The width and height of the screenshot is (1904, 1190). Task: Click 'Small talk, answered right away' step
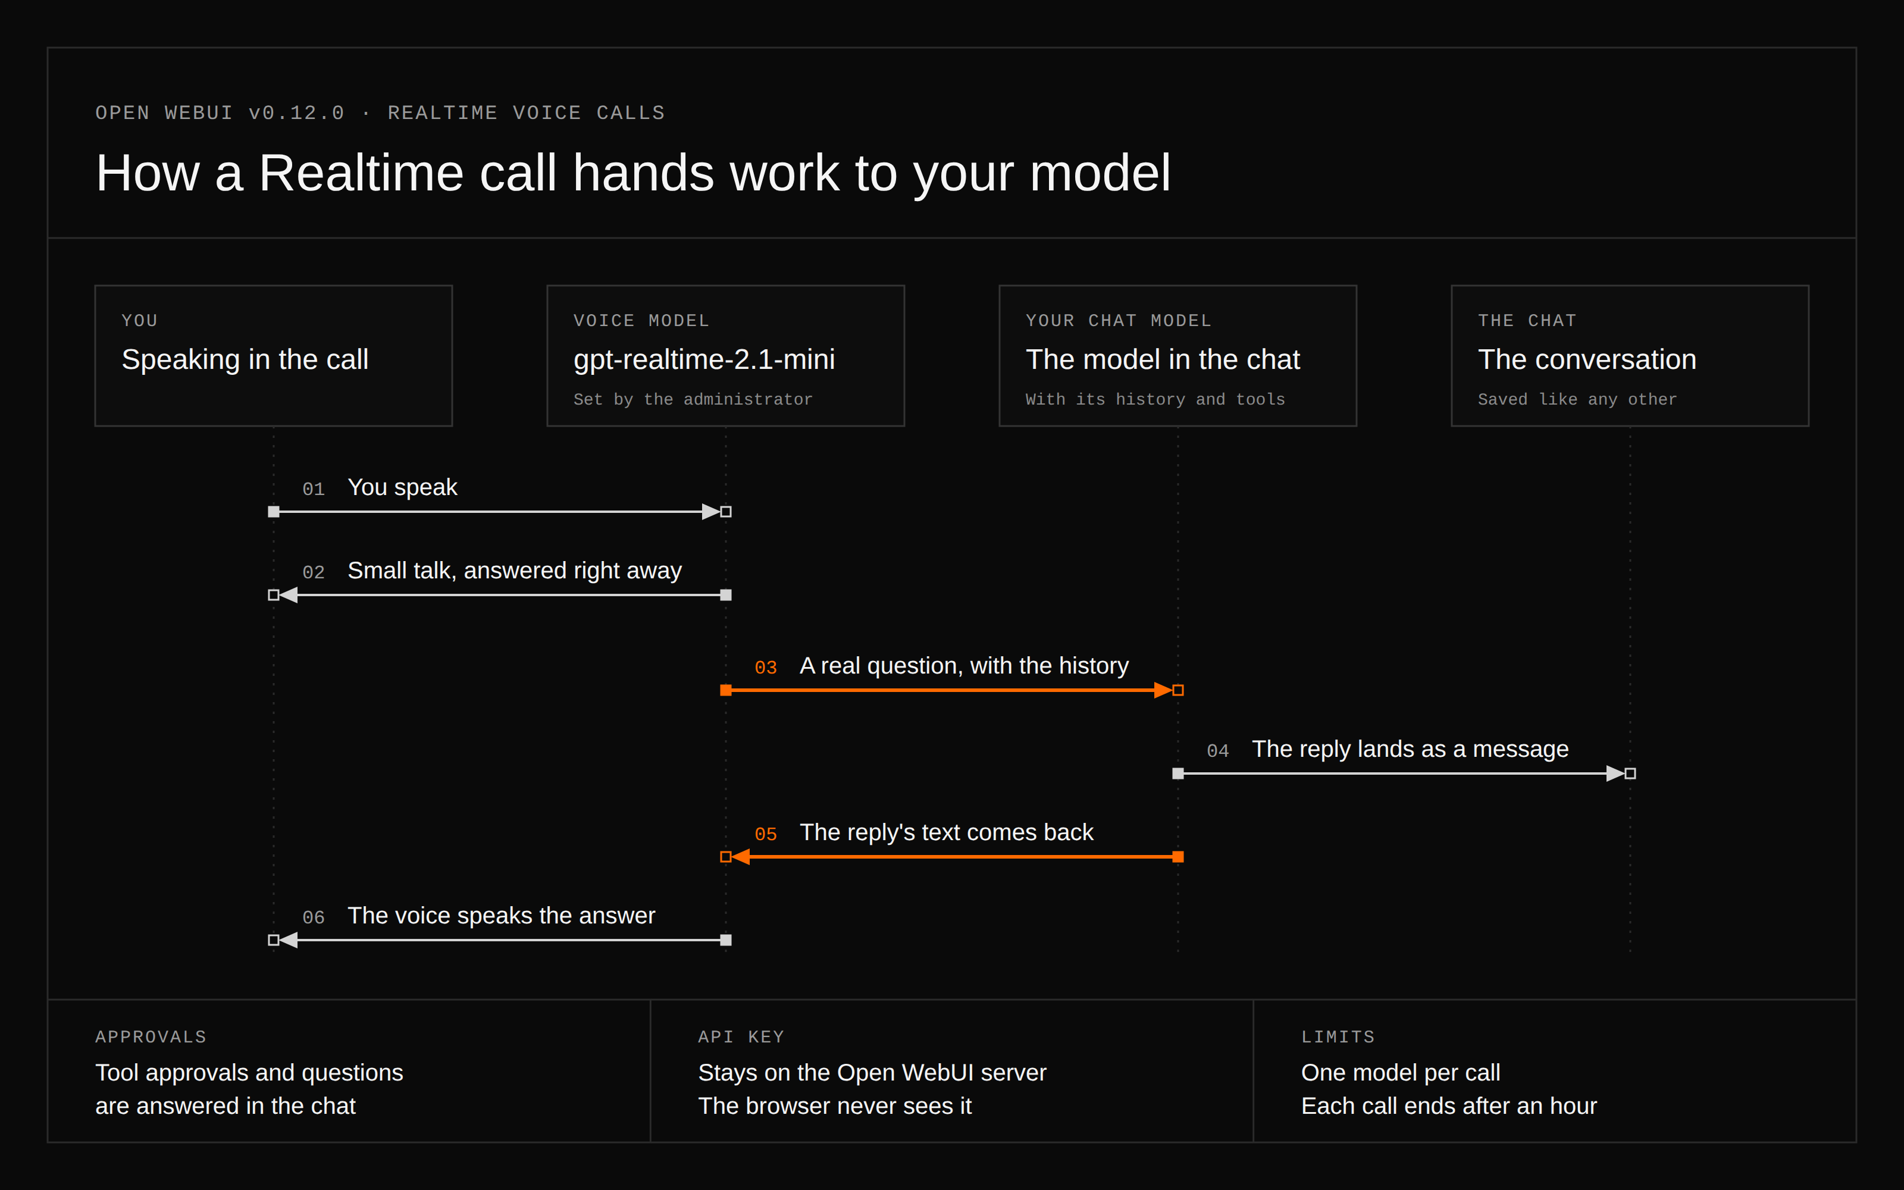[x=515, y=571]
